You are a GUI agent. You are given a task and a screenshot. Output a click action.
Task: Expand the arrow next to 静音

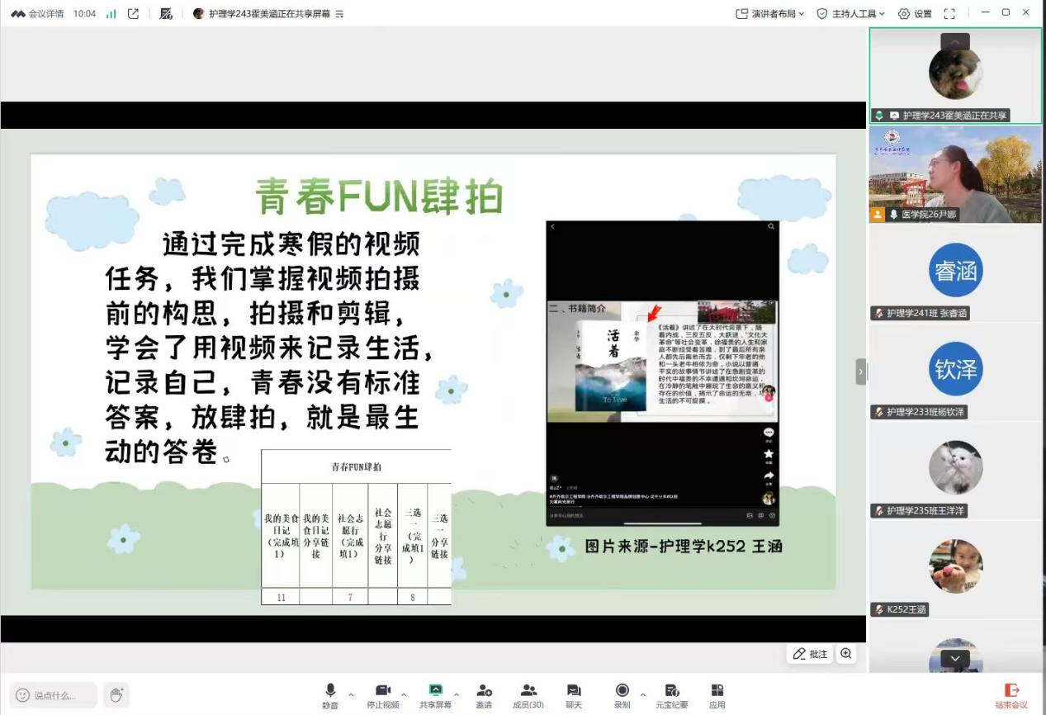(x=351, y=694)
